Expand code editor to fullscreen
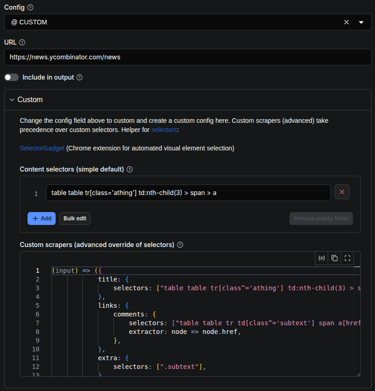Viewport: 375px width, 391px height. click(347, 258)
